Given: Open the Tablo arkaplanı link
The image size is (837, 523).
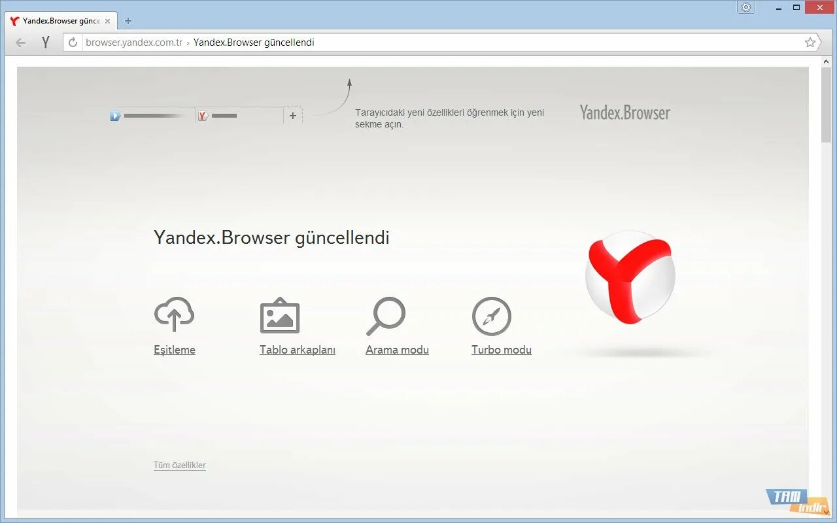Looking at the screenshot, I should click(298, 350).
